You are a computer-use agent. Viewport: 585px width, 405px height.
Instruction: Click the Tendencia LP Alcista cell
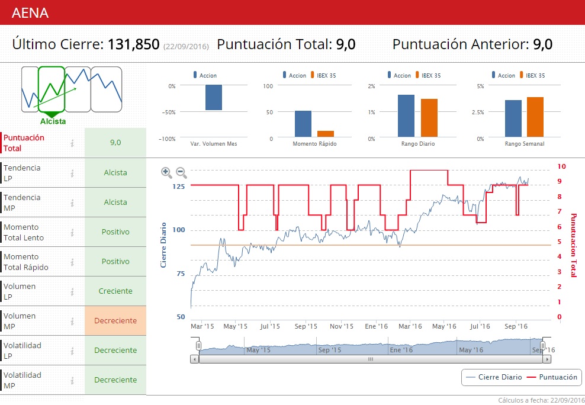click(115, 173)
